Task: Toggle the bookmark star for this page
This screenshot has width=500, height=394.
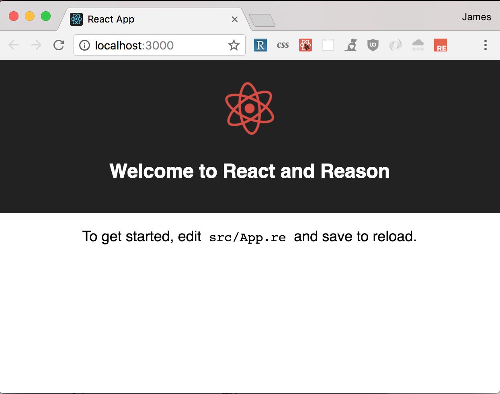Action: [234, 45]
